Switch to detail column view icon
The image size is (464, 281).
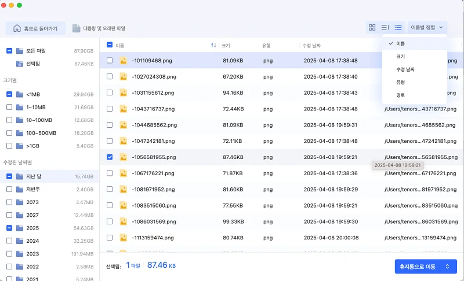385,27
